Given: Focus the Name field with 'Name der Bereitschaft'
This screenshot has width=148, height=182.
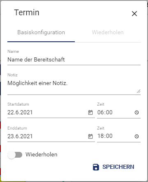Looking at the screenshot, I should point(74,59).
